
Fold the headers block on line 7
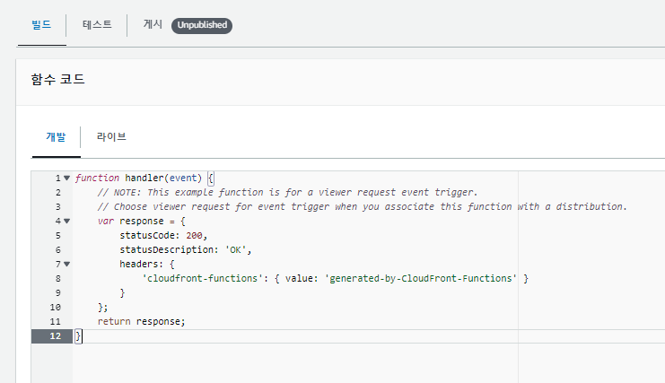click(66, 264)
